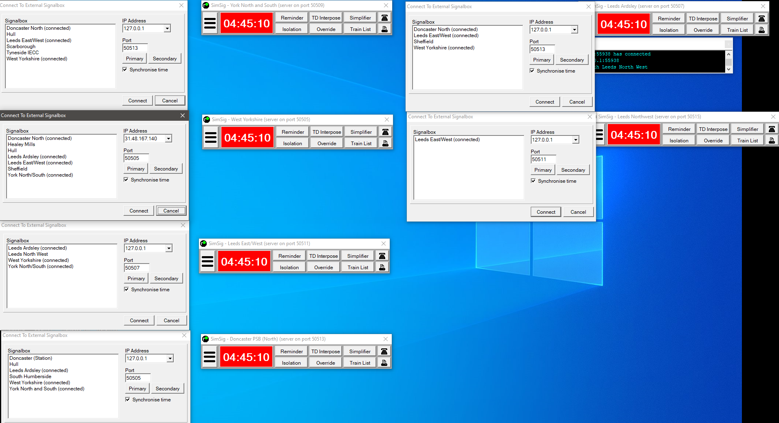The image size is (779, 423).
Task: Expand IP Address dropdown in port 50511 dialog
Action: click(576, 140)
